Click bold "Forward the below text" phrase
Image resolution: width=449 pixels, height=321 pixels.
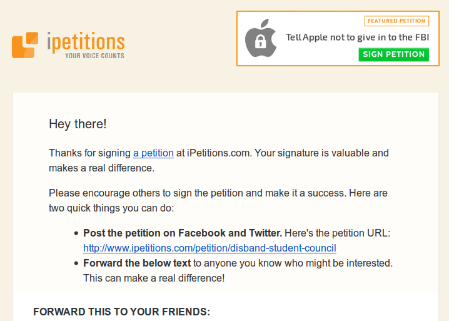point(137,263)
